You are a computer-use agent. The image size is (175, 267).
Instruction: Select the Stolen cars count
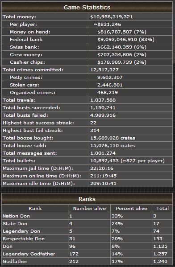[x=110, y=85]
